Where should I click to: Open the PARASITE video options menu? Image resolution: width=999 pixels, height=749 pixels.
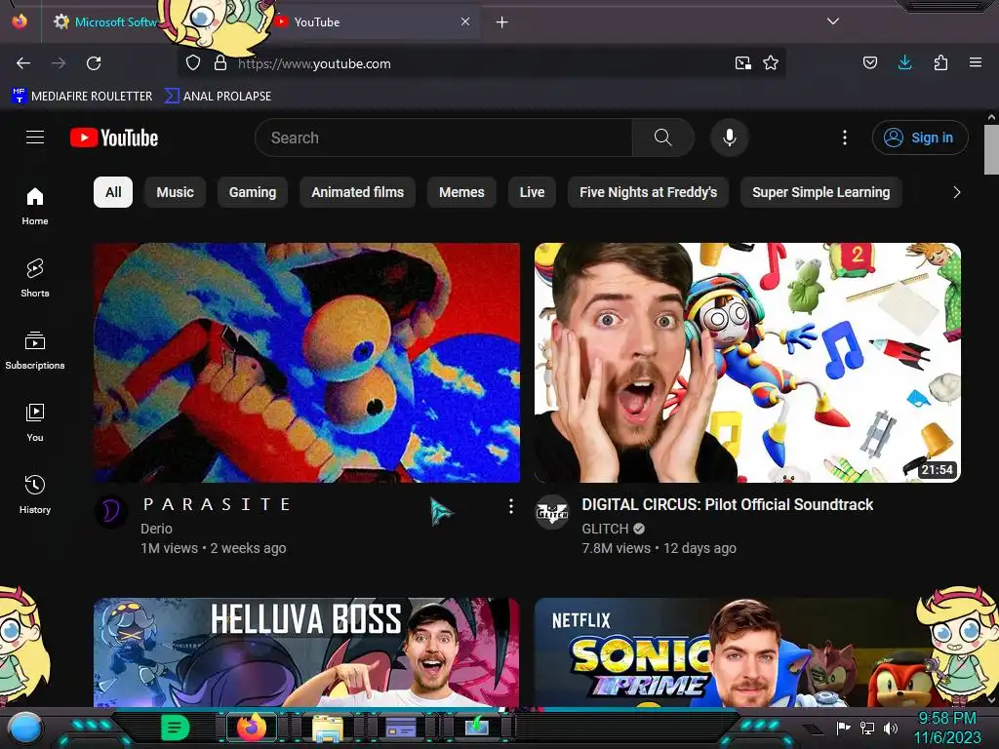(x=511, y=506)
